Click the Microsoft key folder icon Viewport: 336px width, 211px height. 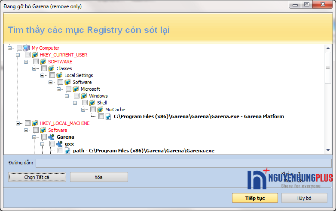76,89
